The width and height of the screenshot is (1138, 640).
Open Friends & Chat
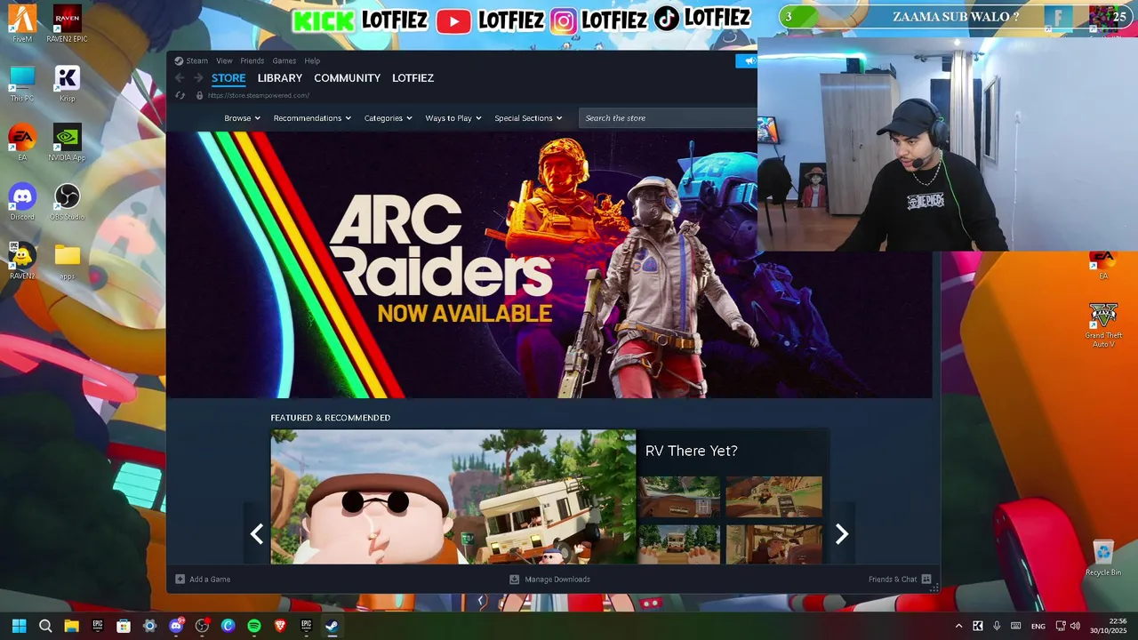click(900, 580)
